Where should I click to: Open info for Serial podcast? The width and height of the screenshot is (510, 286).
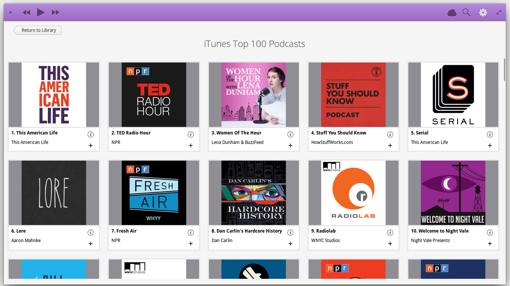[x=490, y=134]
